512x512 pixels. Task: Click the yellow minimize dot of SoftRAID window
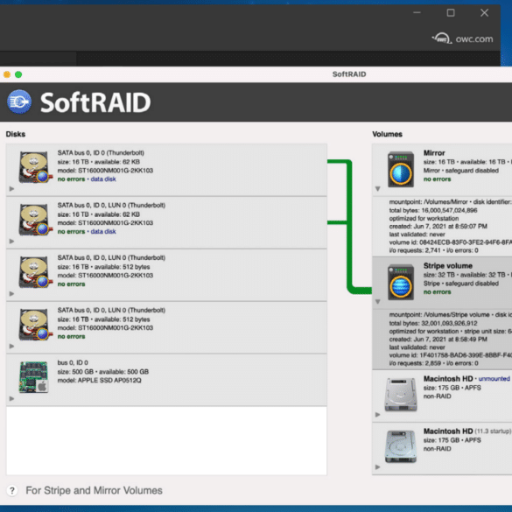6,74
